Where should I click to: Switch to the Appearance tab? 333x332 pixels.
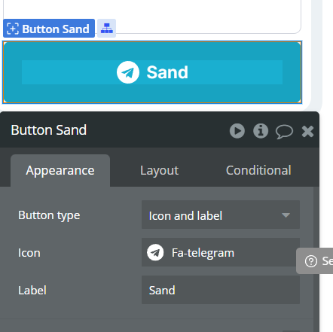coord(60,171)
